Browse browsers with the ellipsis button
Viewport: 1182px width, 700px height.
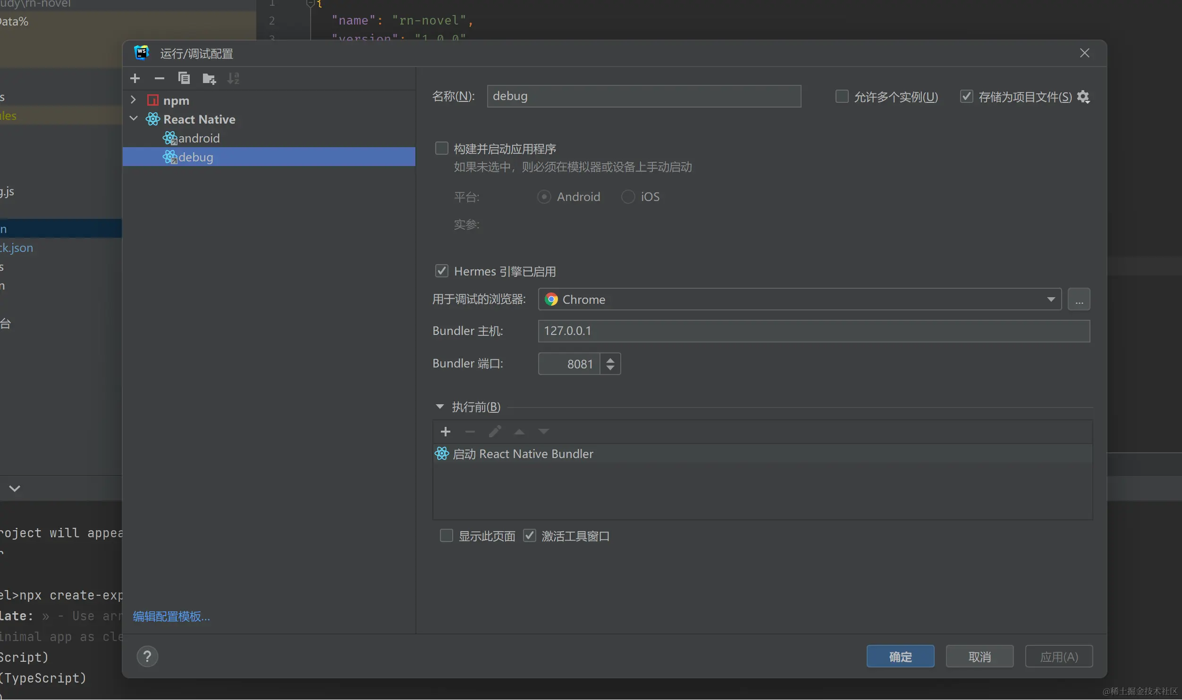coord(1079,299)
